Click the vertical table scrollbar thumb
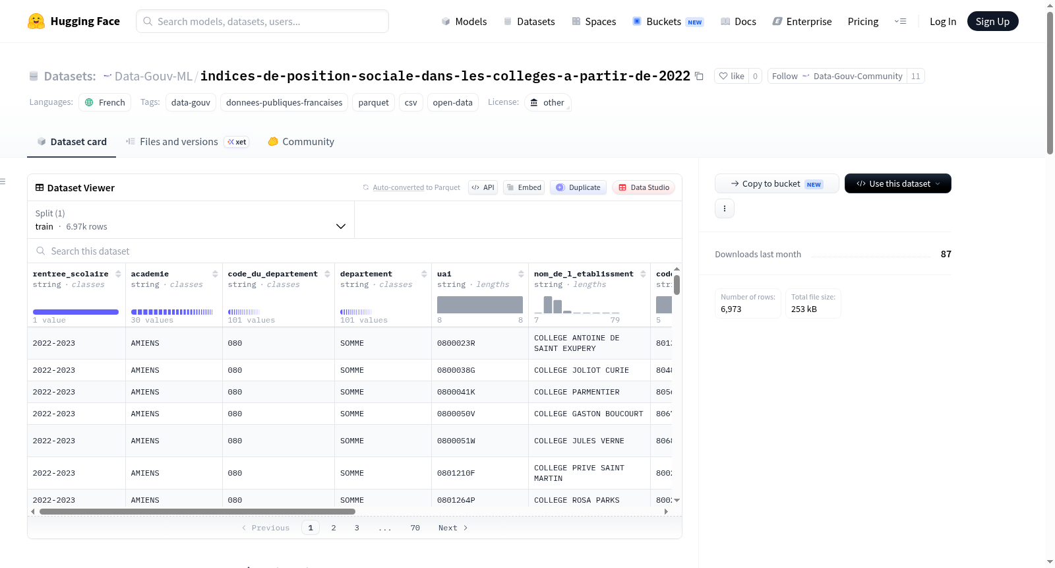This screenshot has width=1055, height=568. [677, 285]
